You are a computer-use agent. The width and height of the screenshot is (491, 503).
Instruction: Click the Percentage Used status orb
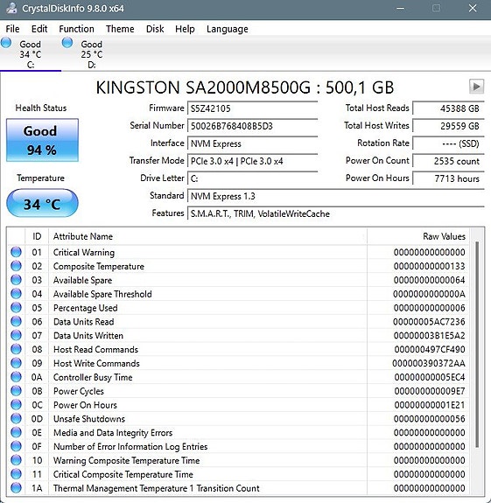point(16,308)
